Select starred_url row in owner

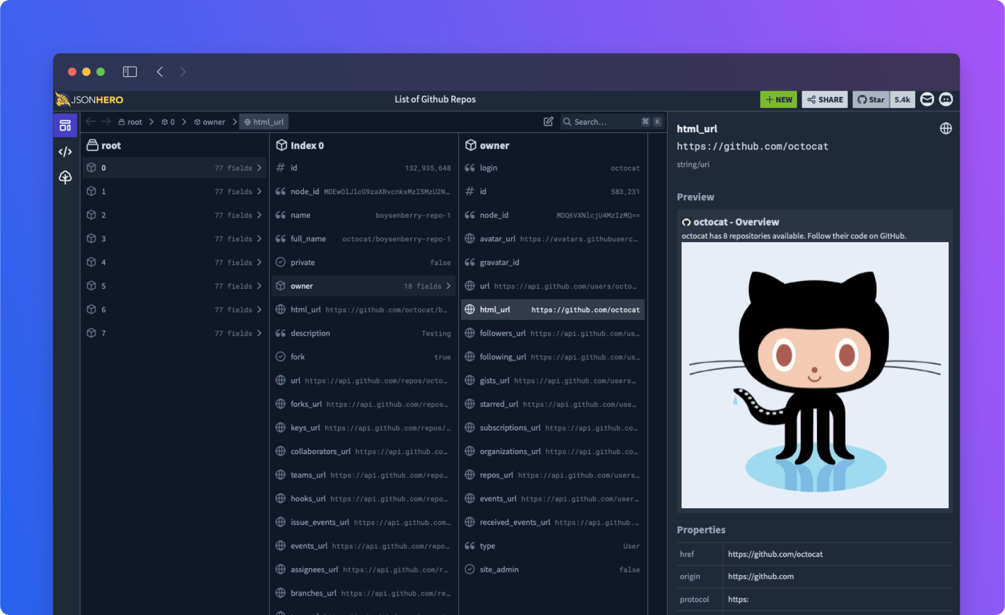point(553,404)
